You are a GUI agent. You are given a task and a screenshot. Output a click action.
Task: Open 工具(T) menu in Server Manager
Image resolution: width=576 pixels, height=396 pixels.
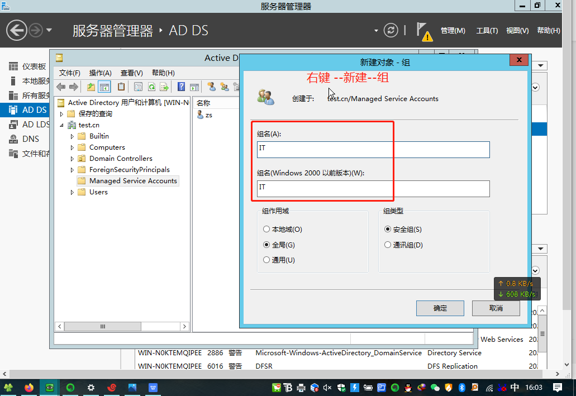(x=487, y=31)
